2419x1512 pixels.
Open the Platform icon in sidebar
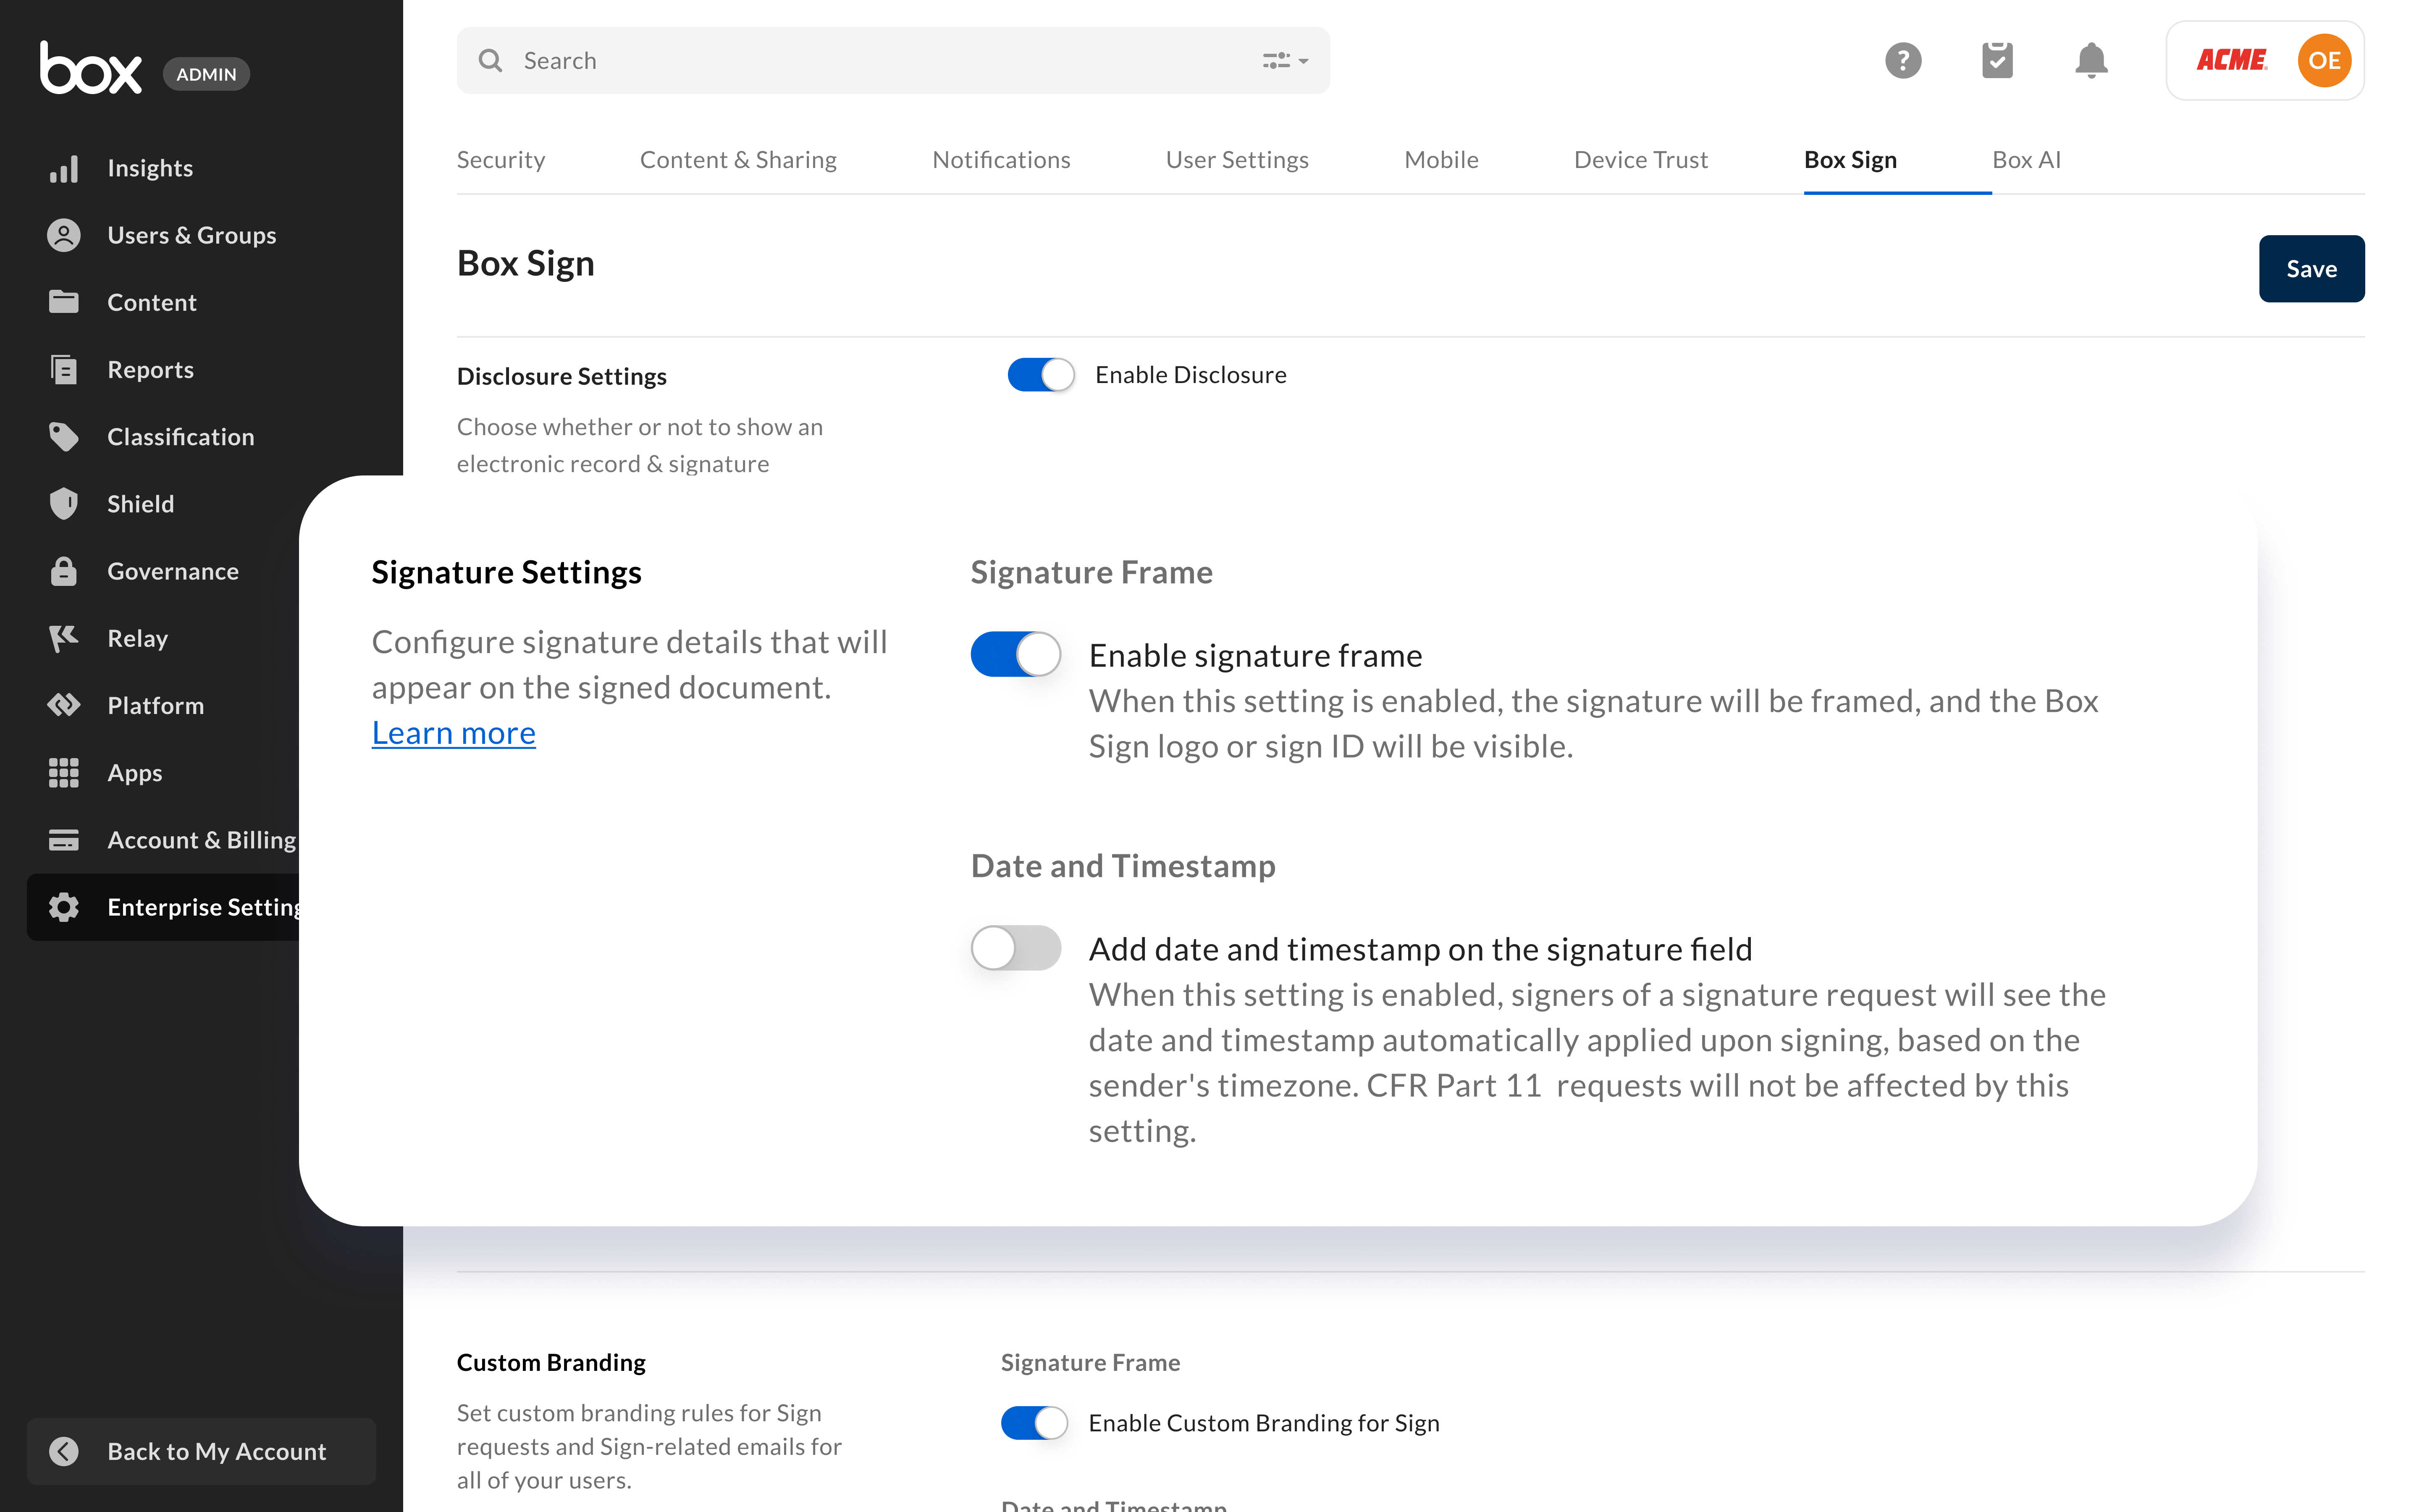[63, 705]
